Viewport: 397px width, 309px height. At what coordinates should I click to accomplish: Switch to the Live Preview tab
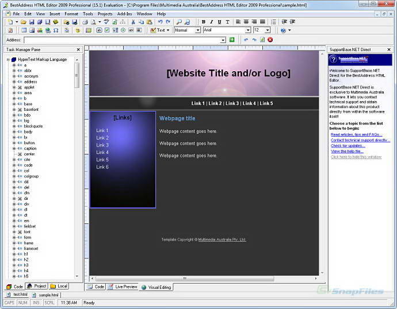coord(123,287)
